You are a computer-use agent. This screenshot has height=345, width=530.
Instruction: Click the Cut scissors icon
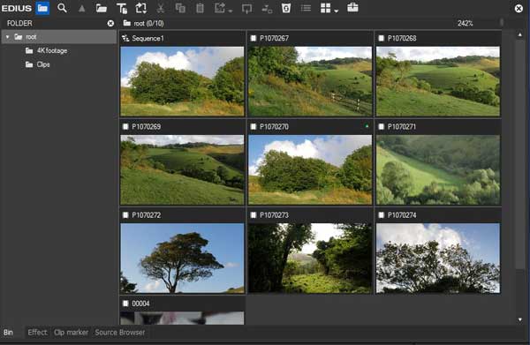[x=161, y=8]
